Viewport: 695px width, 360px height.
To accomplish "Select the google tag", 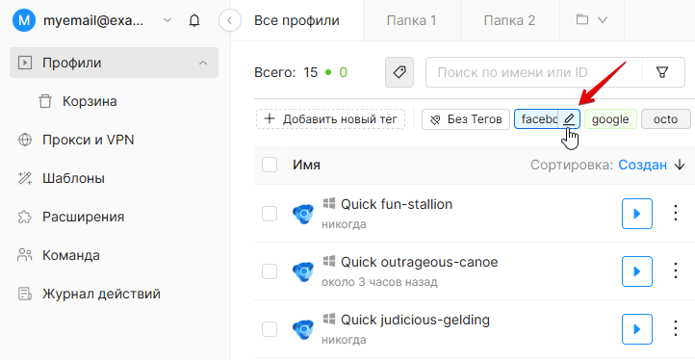I will coord(610,119).
